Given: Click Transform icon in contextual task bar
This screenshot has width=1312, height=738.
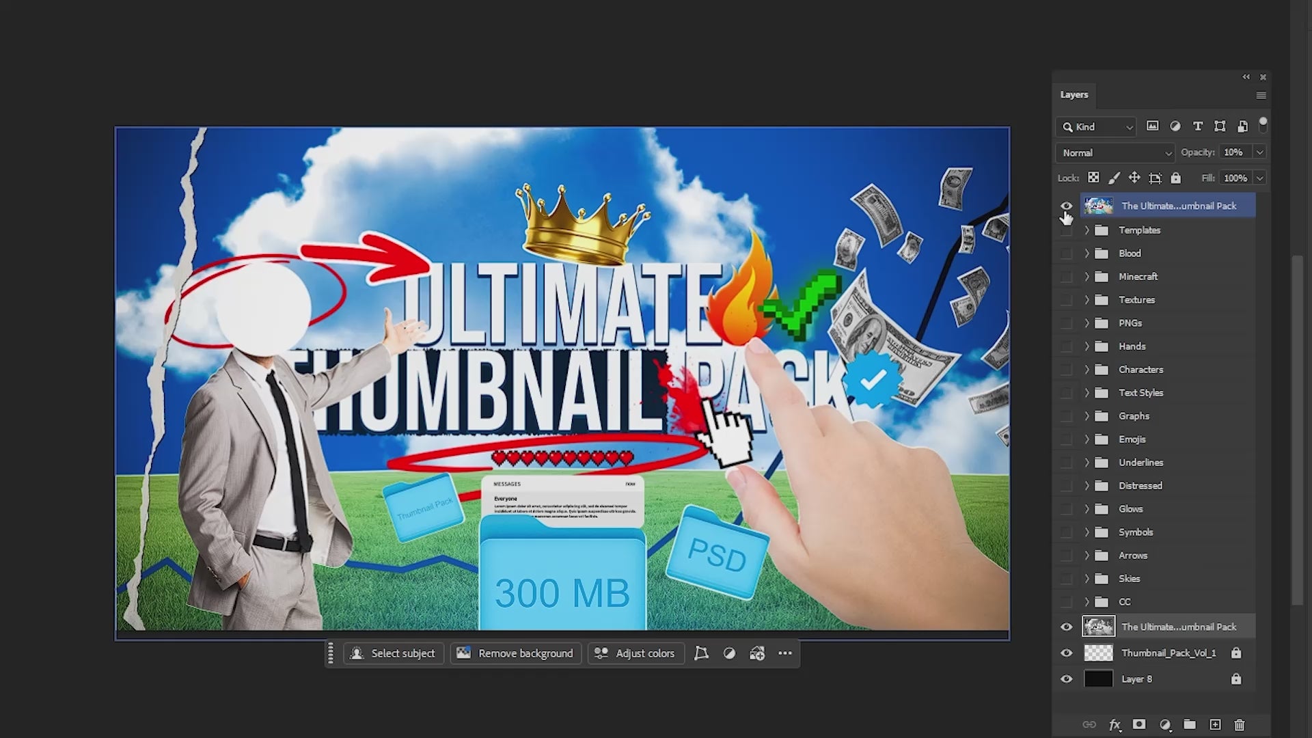Looking at the screenshot, I should pos(701,653).
